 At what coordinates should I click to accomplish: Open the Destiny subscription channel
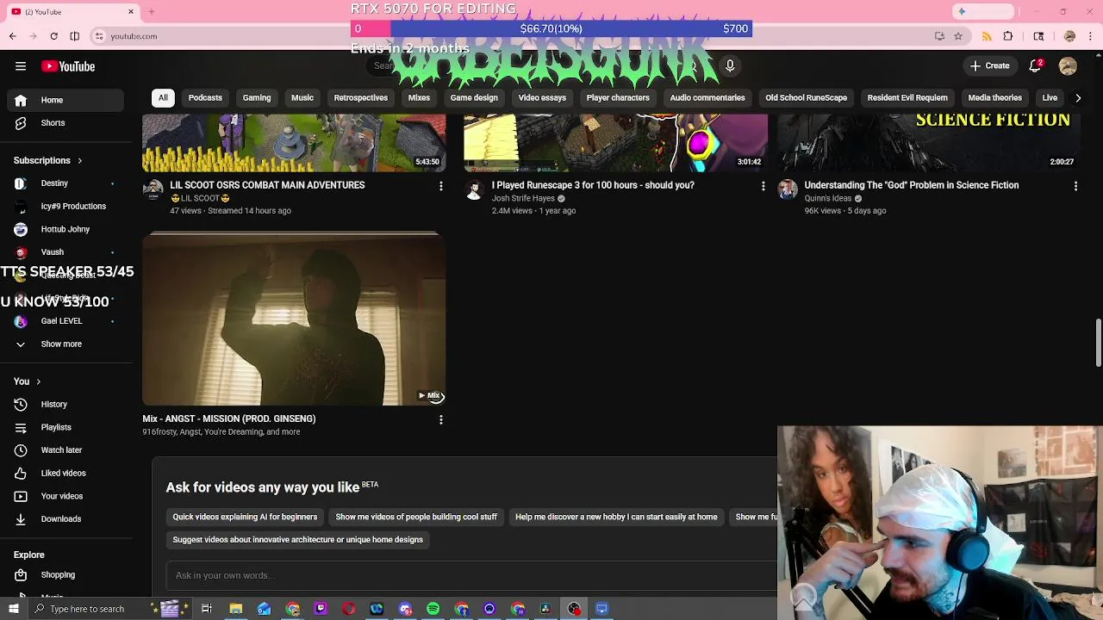click(66, 183)
